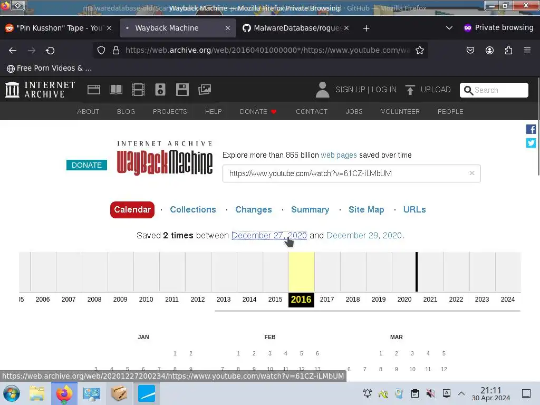Image resolution: width=540 pixels, height=405 pixels.
Task: Open the bookmarked 'Free Porn Videos' toolbar link
Action: click(49, 68)
